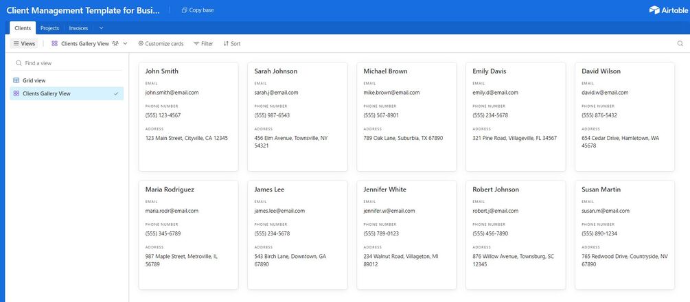Click phone number (555) 890-1234
The height and width of the screenshot is (302, 690).
pyautogui.click(x=599, y=234)
